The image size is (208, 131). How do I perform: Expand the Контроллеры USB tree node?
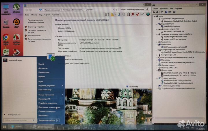point(157,55)
